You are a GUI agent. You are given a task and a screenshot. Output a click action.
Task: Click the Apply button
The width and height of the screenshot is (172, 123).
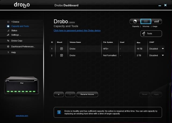[x=156, y=94]
